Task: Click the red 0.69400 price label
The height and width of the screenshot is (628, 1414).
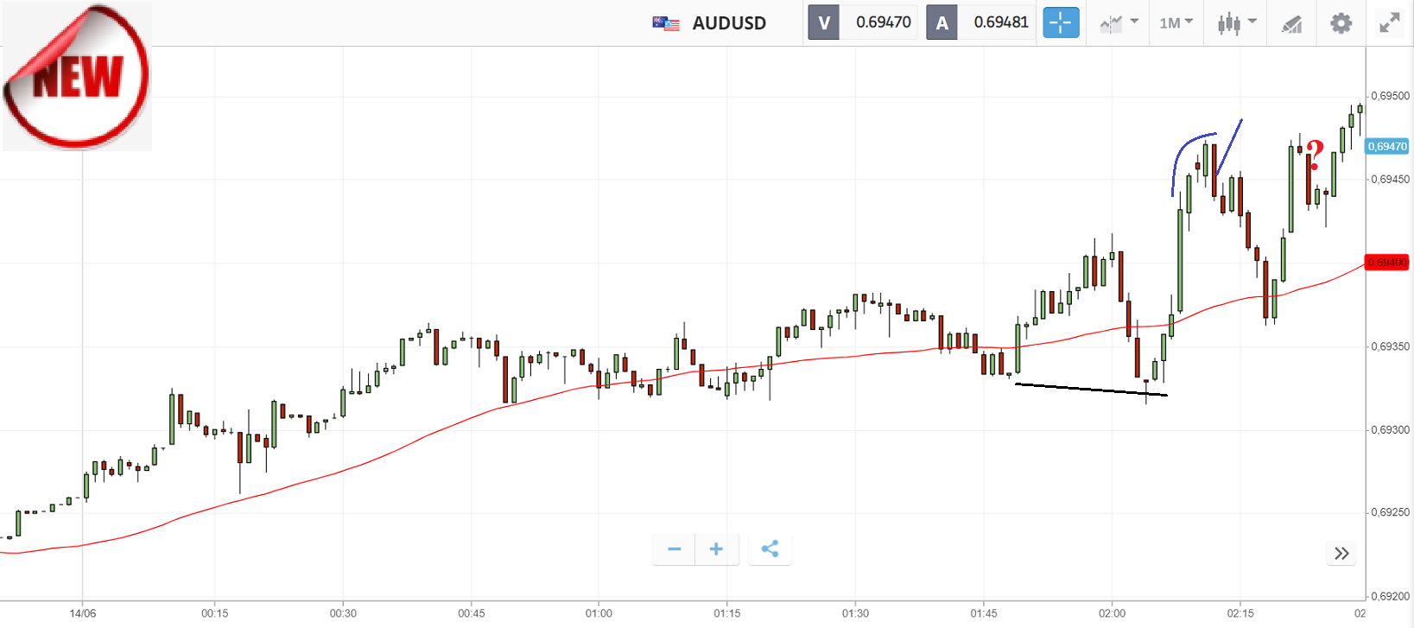Action: (x=1386, y=263)
